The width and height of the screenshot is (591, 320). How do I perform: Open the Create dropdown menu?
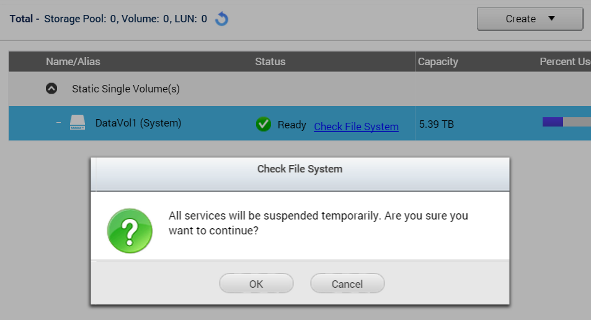530,19
